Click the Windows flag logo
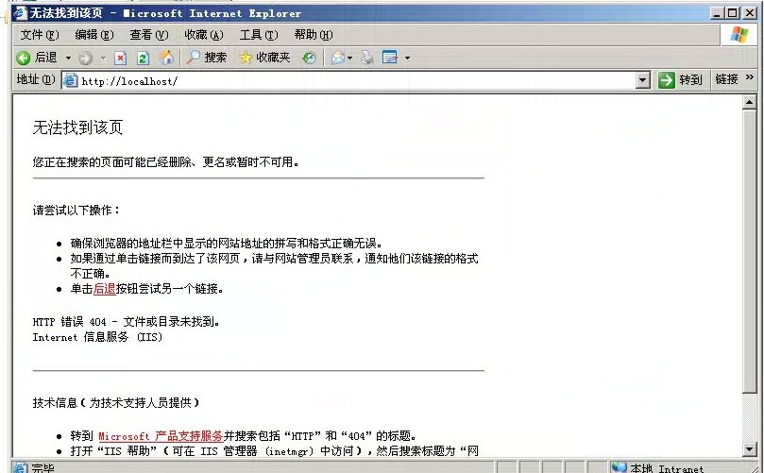The width and height of the screenshot is (764, 473). point(739,35)
